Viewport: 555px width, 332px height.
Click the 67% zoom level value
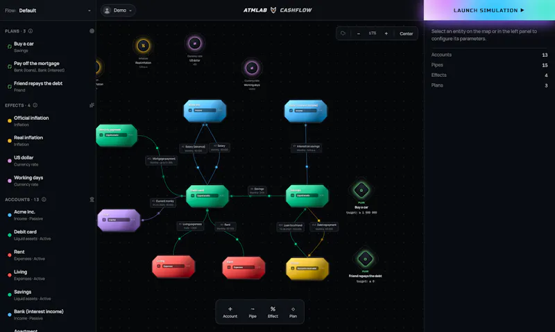click(373, 33)
